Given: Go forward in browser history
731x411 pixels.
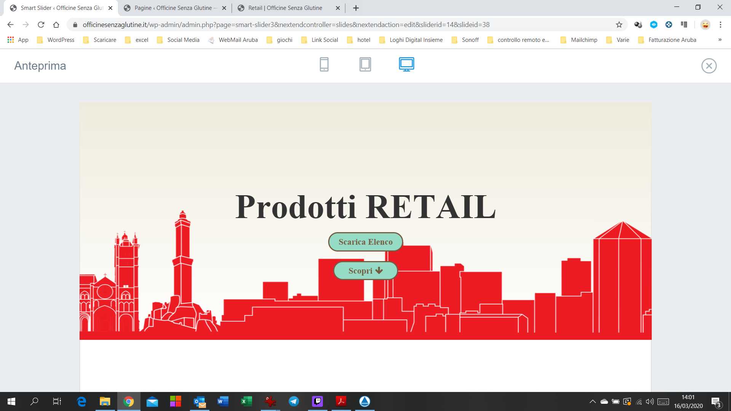Looking at the screenshot, I should 26,25.
